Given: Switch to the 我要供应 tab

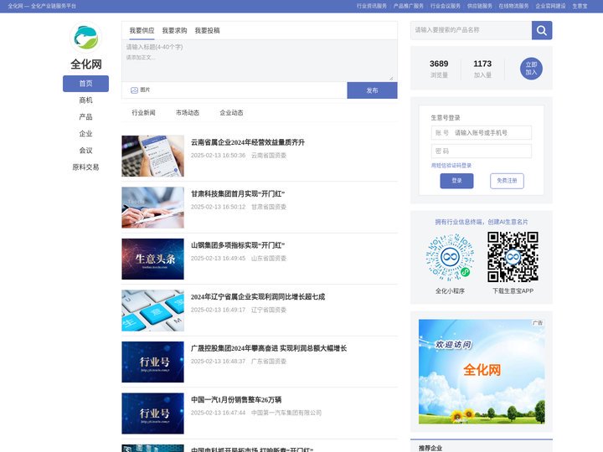Looking at the screenshot, I should pyautogui.click(x=142, y=31).
